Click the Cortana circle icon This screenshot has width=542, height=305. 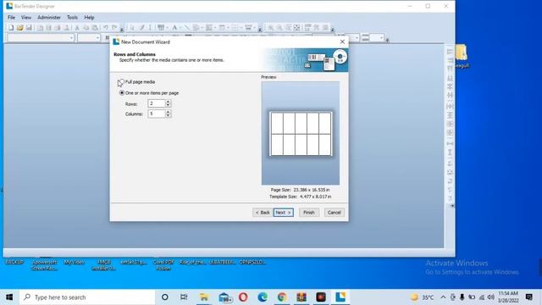(165, 297)
